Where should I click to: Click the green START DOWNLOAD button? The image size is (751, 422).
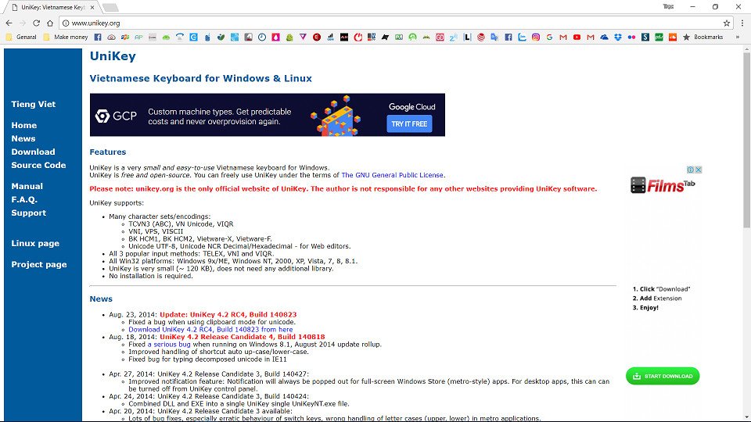663,376
